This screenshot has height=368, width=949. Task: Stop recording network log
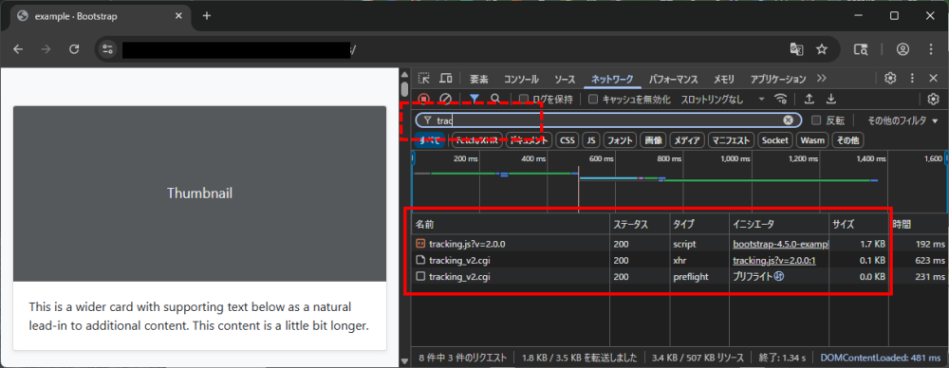pyautogui.click(x=423, y=99)
